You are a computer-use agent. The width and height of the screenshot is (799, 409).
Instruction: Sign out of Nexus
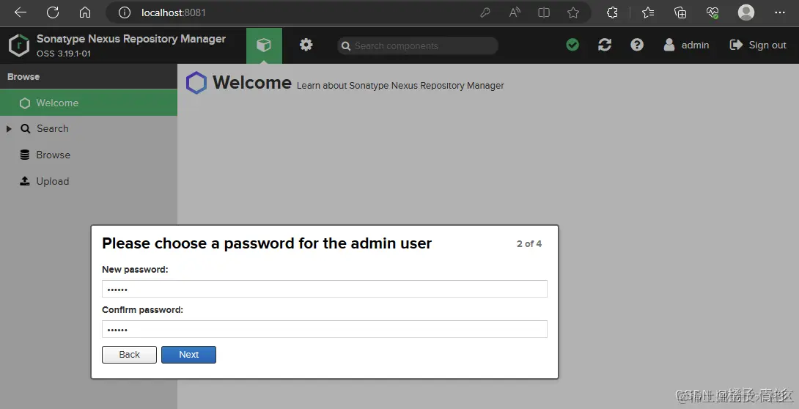click(x=758, y=45)
